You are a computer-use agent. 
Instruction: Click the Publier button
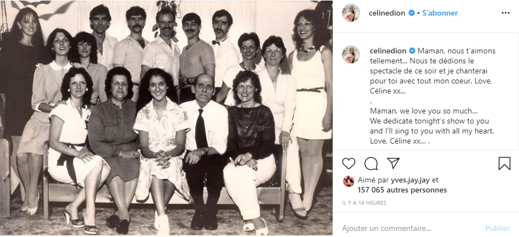point(497,228)
